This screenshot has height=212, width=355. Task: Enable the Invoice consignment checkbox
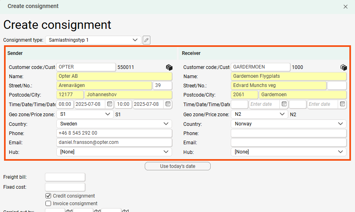(48, 204)
